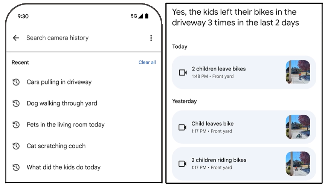Click history icon beside Cars pulling in driveway
This screenshot has width=328, height=186.
click(16, 82)
